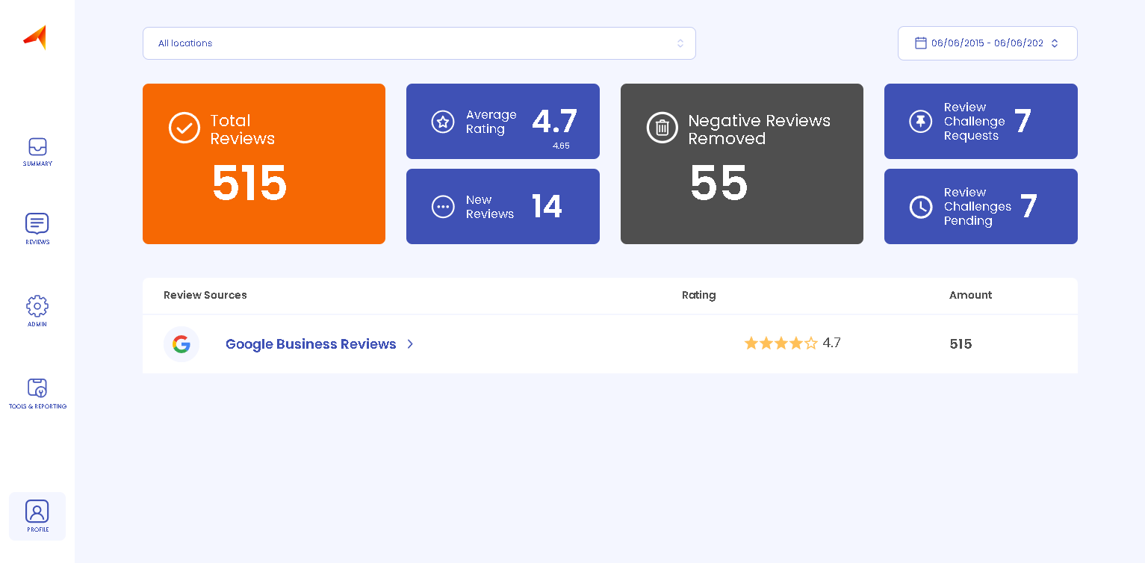Screen dimensions: 1145x563
Task: Open the Summary sidebar icon
Action: [37, 147]
